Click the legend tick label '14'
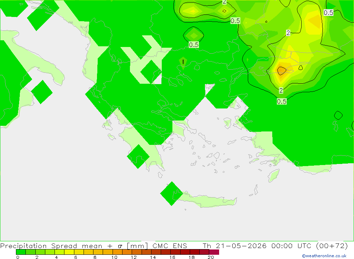 pyautogui.click(x=153, y=257)
